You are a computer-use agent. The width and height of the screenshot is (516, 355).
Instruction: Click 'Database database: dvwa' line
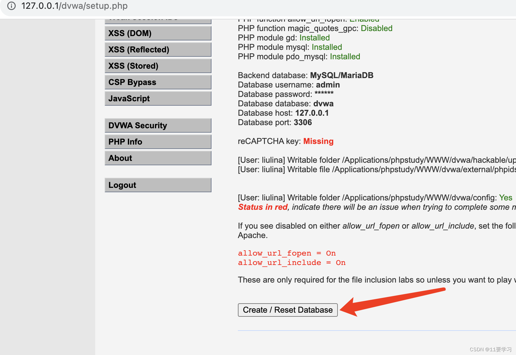tap(286, 103)
